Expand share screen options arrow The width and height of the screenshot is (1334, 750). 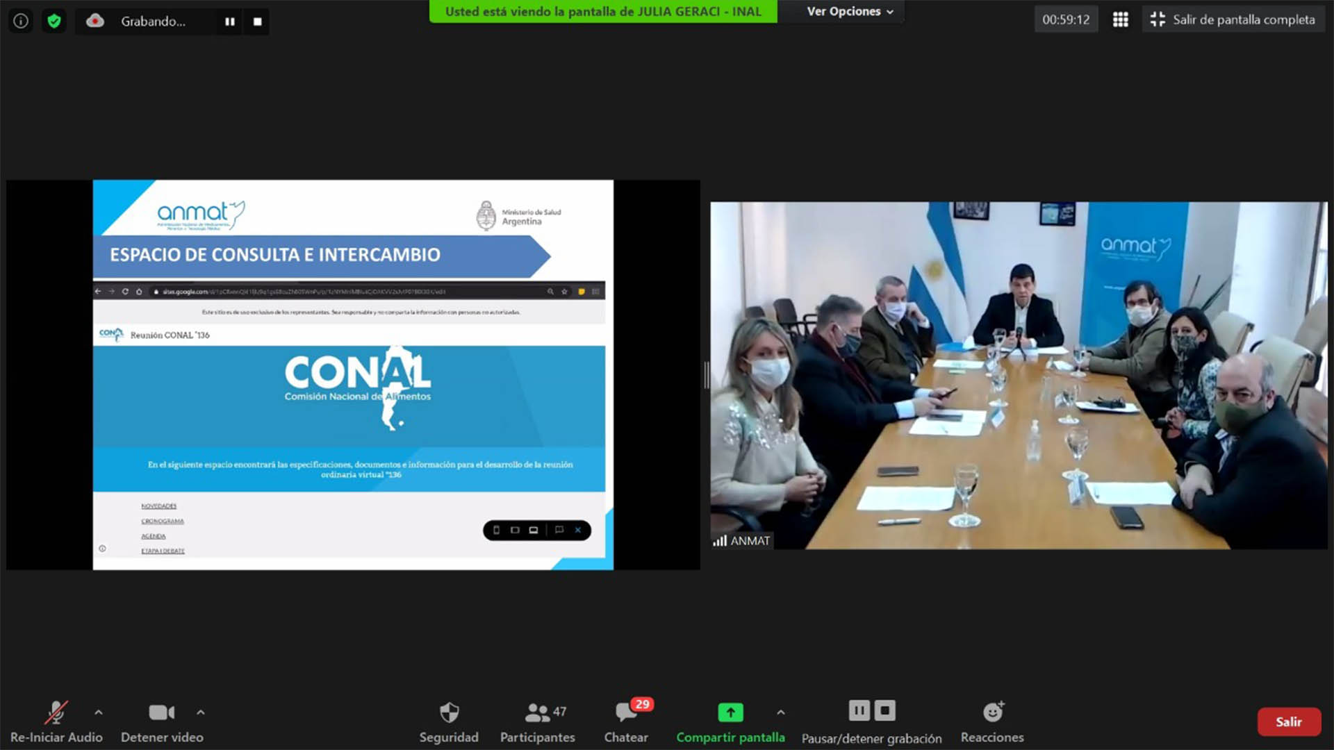click(x=781, y=712)
